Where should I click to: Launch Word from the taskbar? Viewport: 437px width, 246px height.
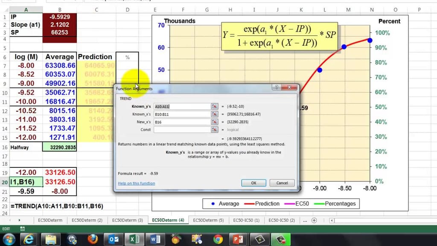pos(155,239)
